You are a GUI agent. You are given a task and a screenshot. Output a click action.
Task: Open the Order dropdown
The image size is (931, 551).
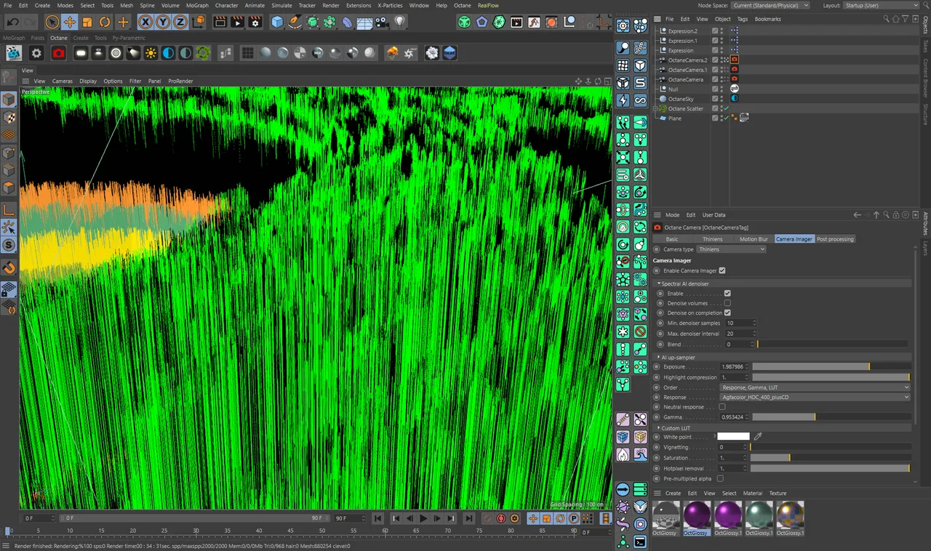click(815, 387)
